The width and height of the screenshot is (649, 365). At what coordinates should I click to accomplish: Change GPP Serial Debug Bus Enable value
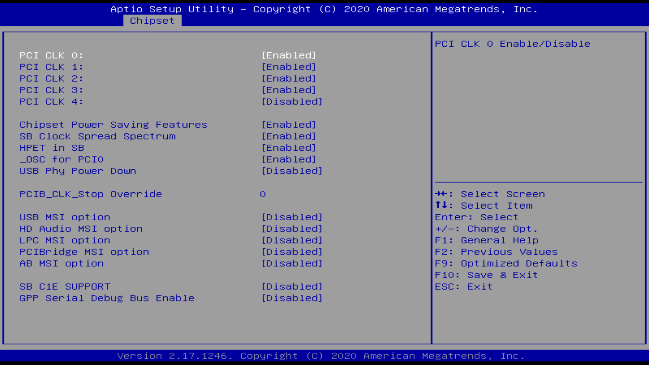pos(292,298)
